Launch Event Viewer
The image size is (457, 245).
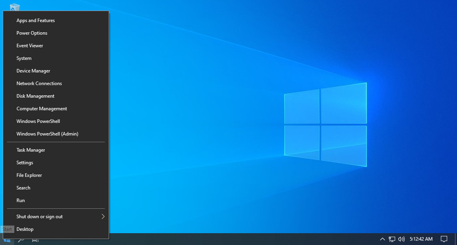coord(56,45)
